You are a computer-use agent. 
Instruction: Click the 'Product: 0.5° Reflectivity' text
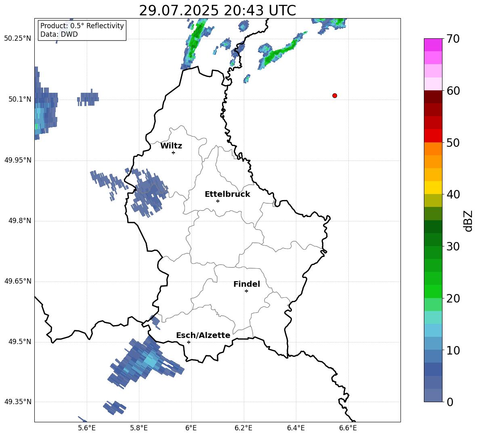(82, 26)
